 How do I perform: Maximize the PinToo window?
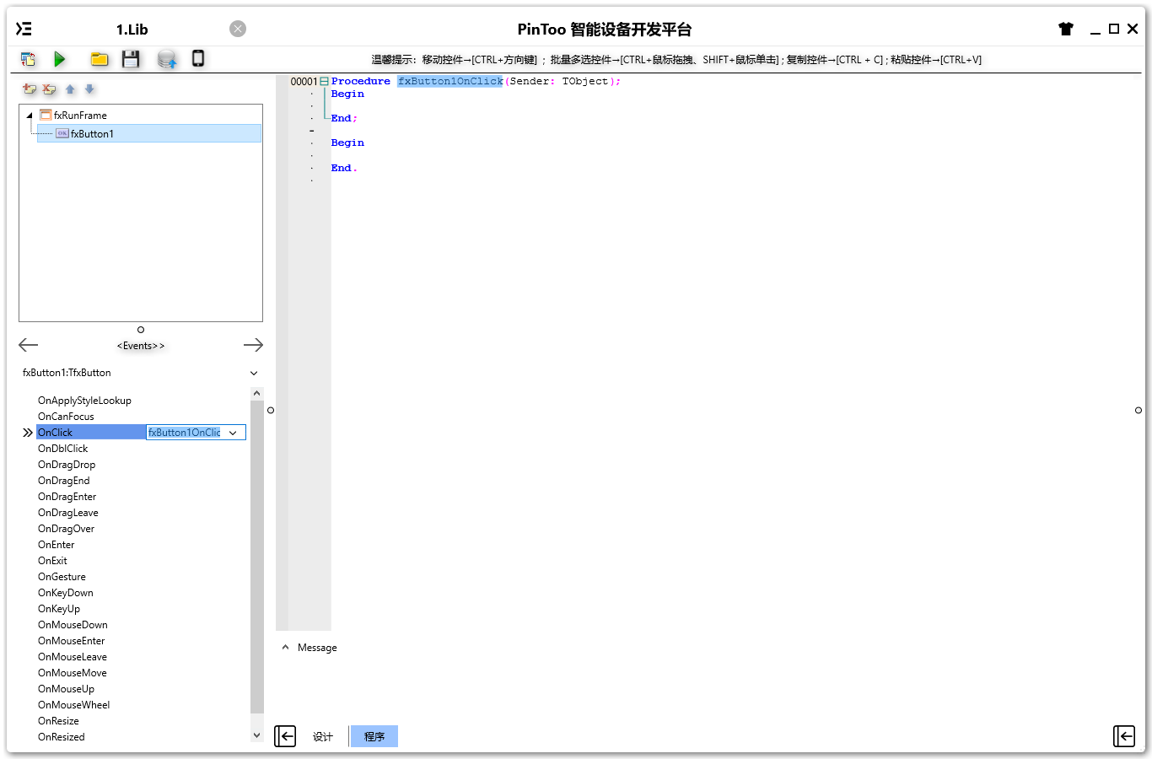point(1114,29)
